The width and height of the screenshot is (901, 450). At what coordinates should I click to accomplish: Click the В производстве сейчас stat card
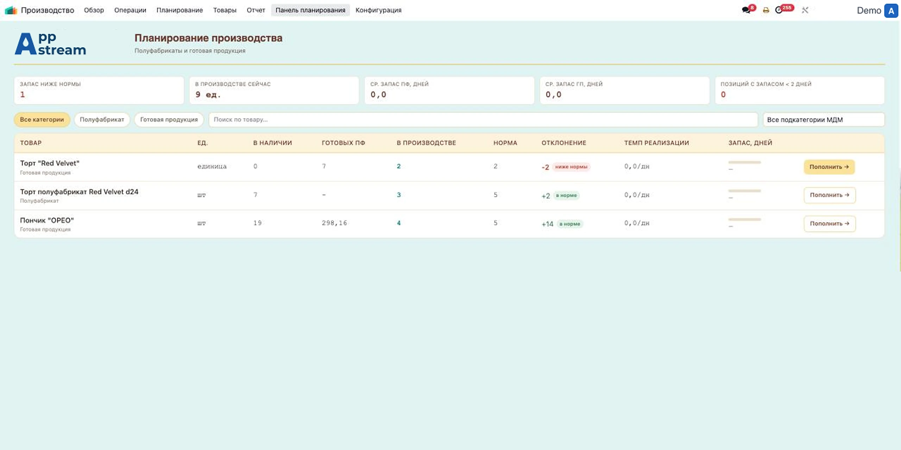coord(274,90)
